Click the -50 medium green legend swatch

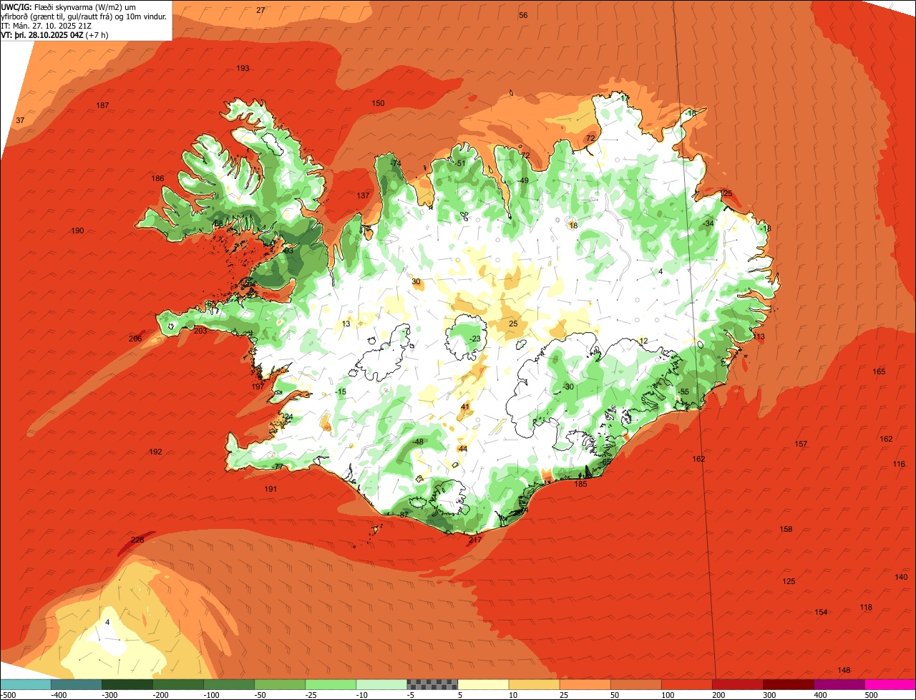click(x=280, y=684)
